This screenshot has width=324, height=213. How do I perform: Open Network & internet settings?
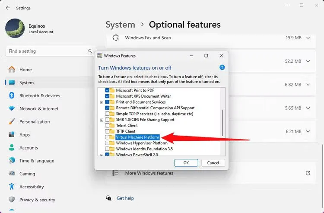pyautogui.click(x=40, y=109)
